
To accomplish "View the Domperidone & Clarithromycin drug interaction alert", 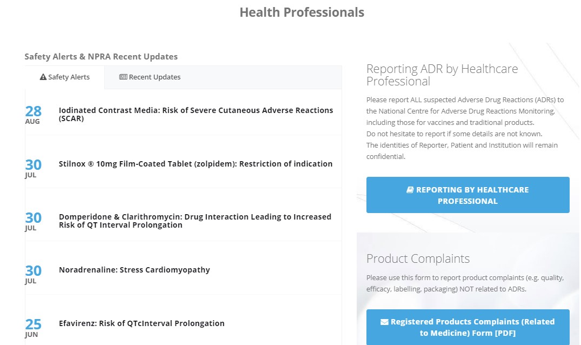I will pos(196,221).
